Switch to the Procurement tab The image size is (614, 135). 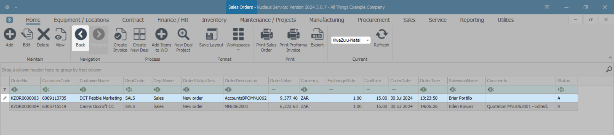pyautogui.click(x=374, y=20)
